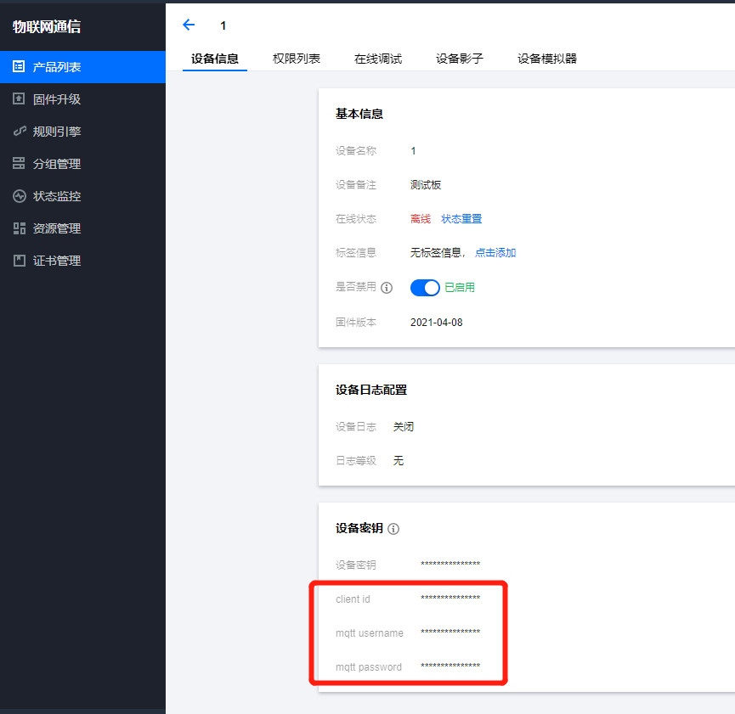Click the 证书管理 sidebar icon
735x714 pixels.
pyautogui.click(x=19, y=261)
